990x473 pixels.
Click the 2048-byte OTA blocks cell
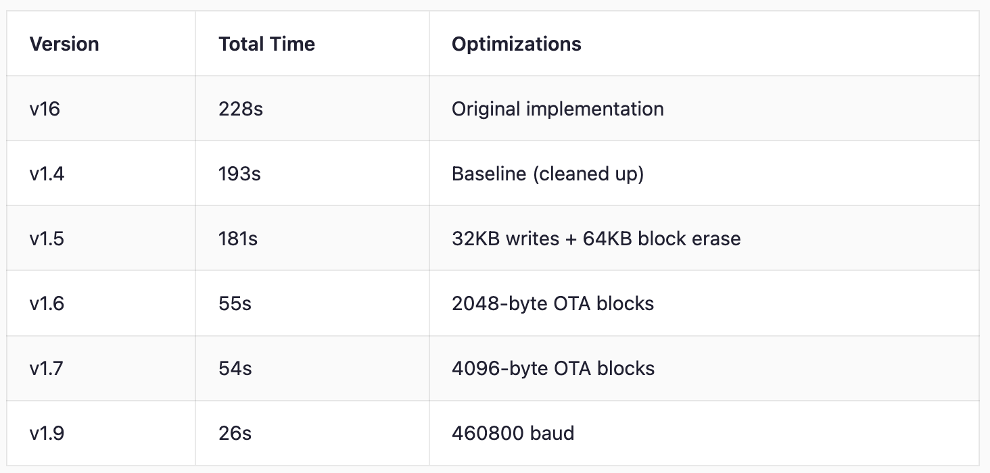coord(552,303)
